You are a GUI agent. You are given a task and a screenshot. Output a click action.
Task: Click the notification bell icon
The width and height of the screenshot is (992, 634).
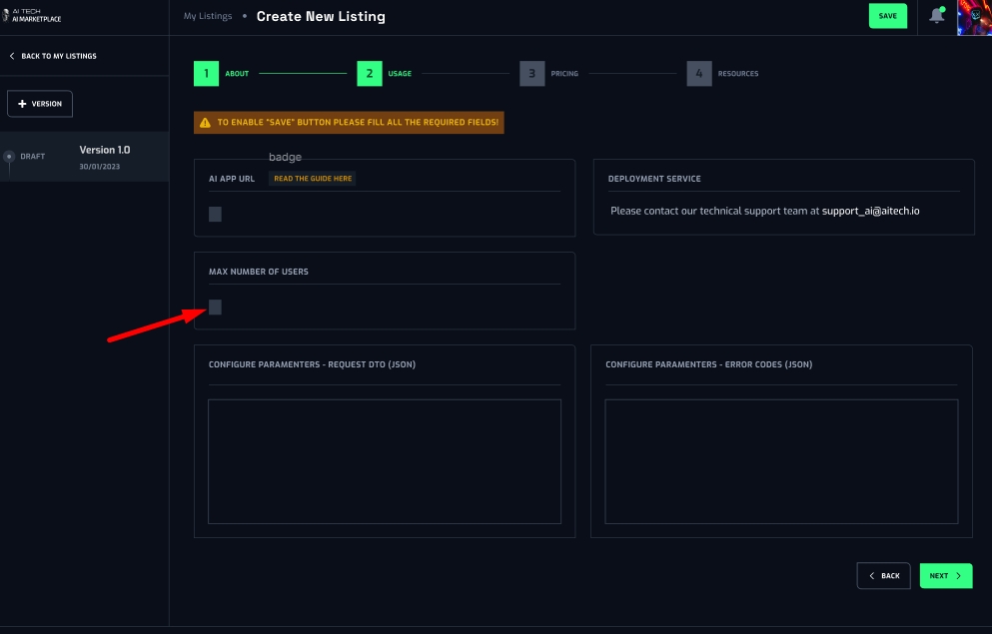(x=936, y=16)
